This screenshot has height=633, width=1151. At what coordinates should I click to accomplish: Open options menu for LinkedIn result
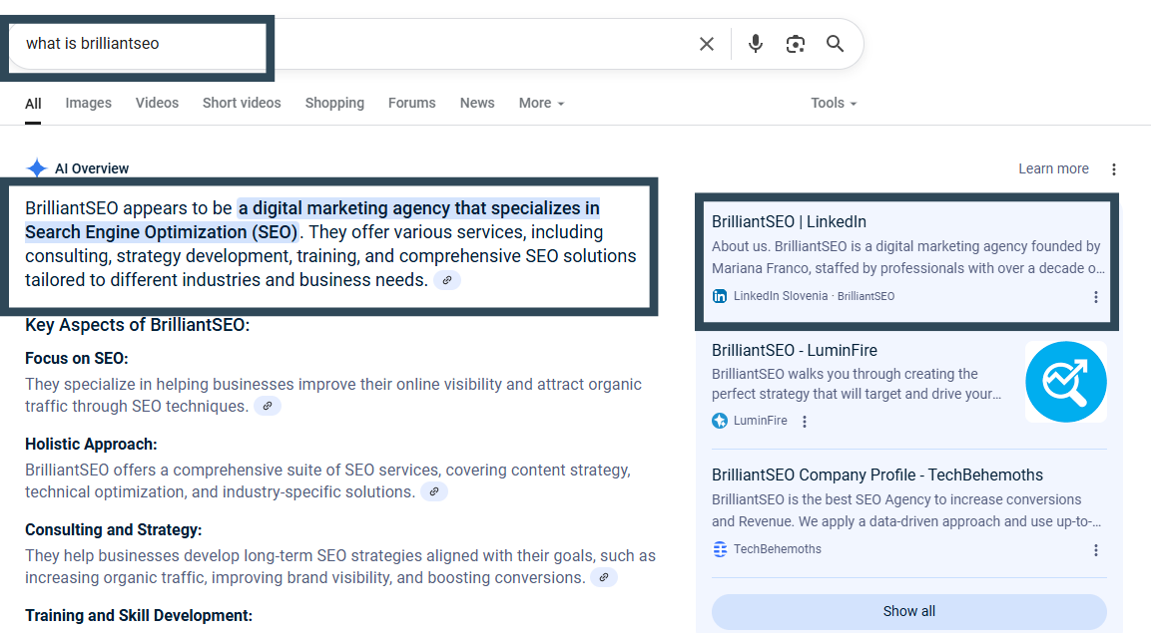tap(1096, 297)
